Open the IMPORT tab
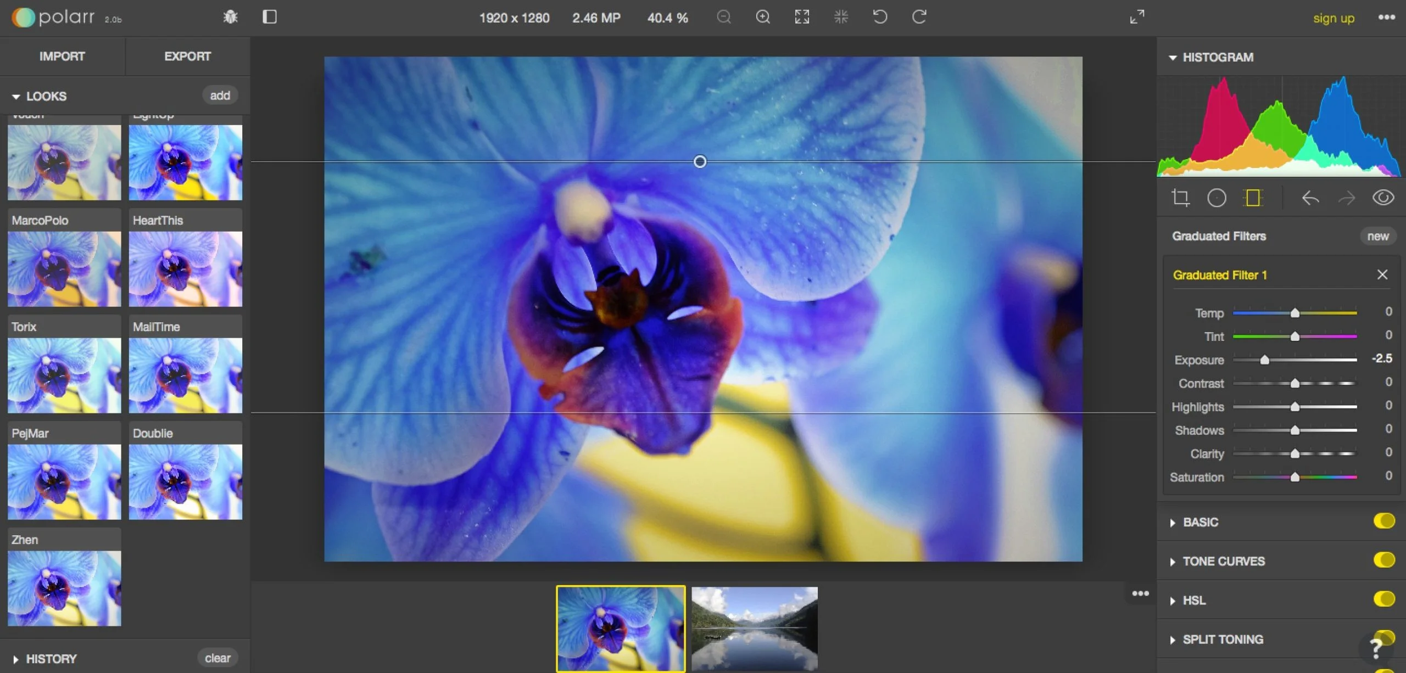The width and height of the screenshot is (1406, 673). 62,57
